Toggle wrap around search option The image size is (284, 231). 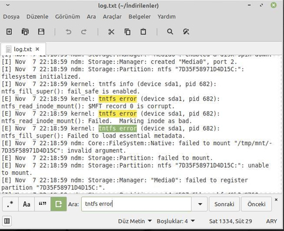pos(59,204)
